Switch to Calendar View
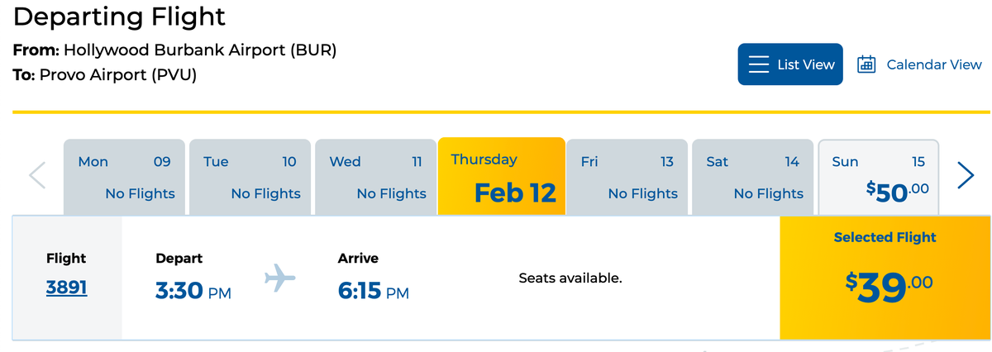Screen dimensions: 992x352 919,64
